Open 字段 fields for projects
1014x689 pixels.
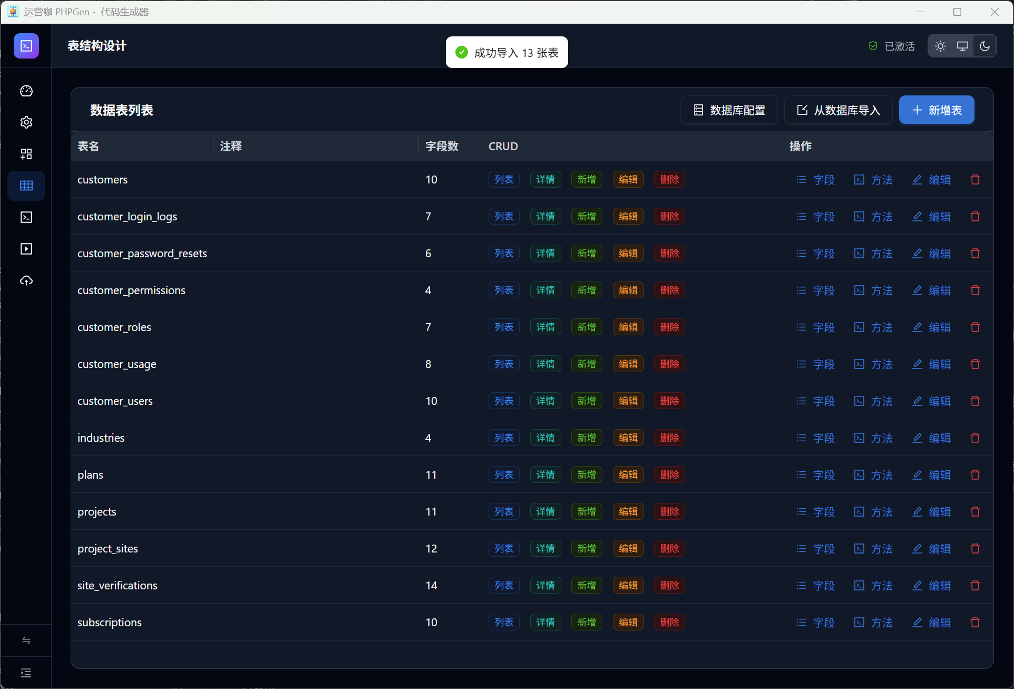pos(815,512)
